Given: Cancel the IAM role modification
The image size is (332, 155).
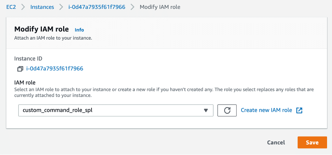Looking at the screenshot, I should point(276,143).
